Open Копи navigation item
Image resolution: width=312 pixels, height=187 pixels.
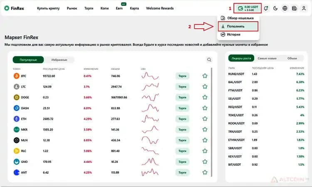pos(104,8)
